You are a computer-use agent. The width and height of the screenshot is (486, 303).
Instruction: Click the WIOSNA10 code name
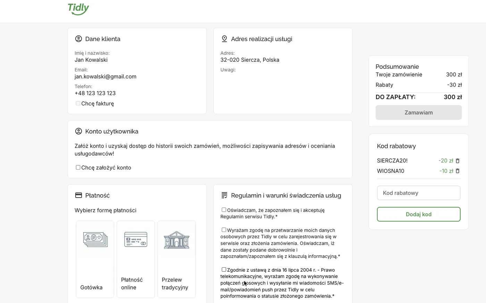pos(391,171)
